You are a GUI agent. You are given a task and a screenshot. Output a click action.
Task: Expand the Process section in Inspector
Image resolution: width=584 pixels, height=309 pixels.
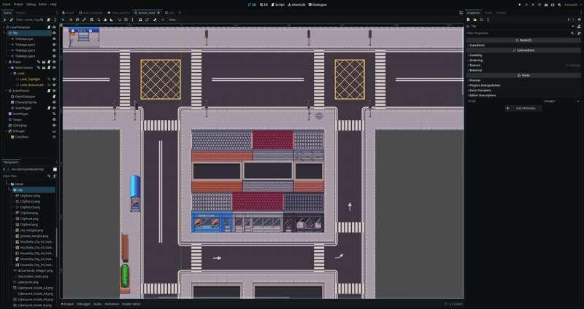click(x=523, y=80)
